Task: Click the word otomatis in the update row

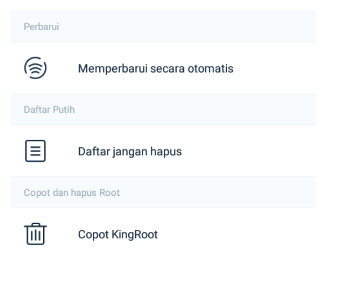Action: click(x=210, y=68)
